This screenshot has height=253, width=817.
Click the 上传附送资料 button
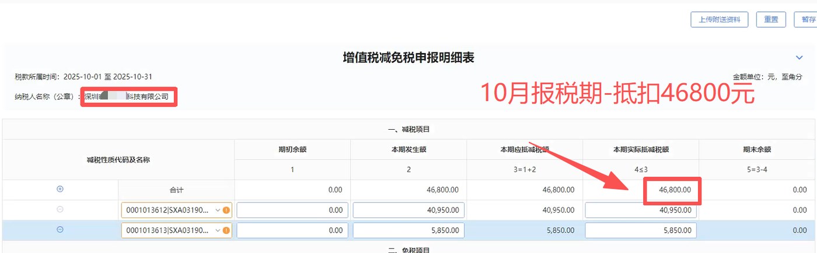[720, 19]
